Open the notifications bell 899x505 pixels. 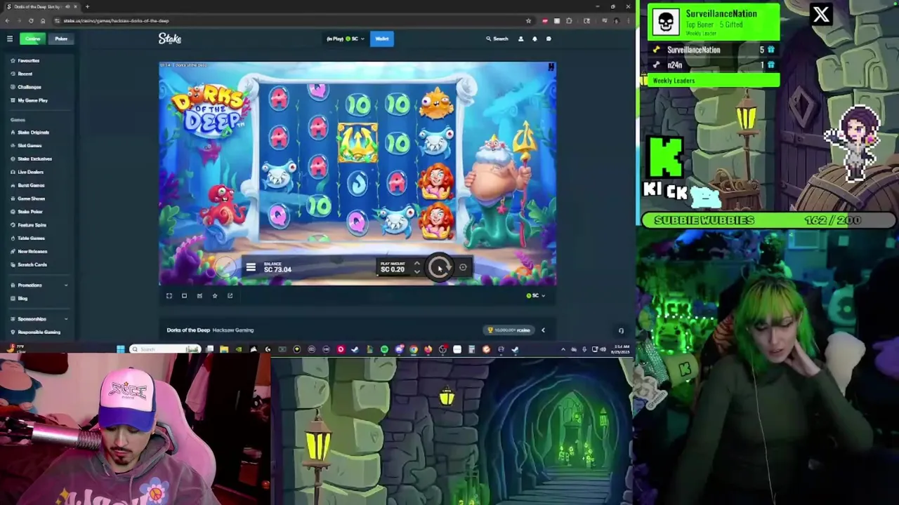pos(534,39)
